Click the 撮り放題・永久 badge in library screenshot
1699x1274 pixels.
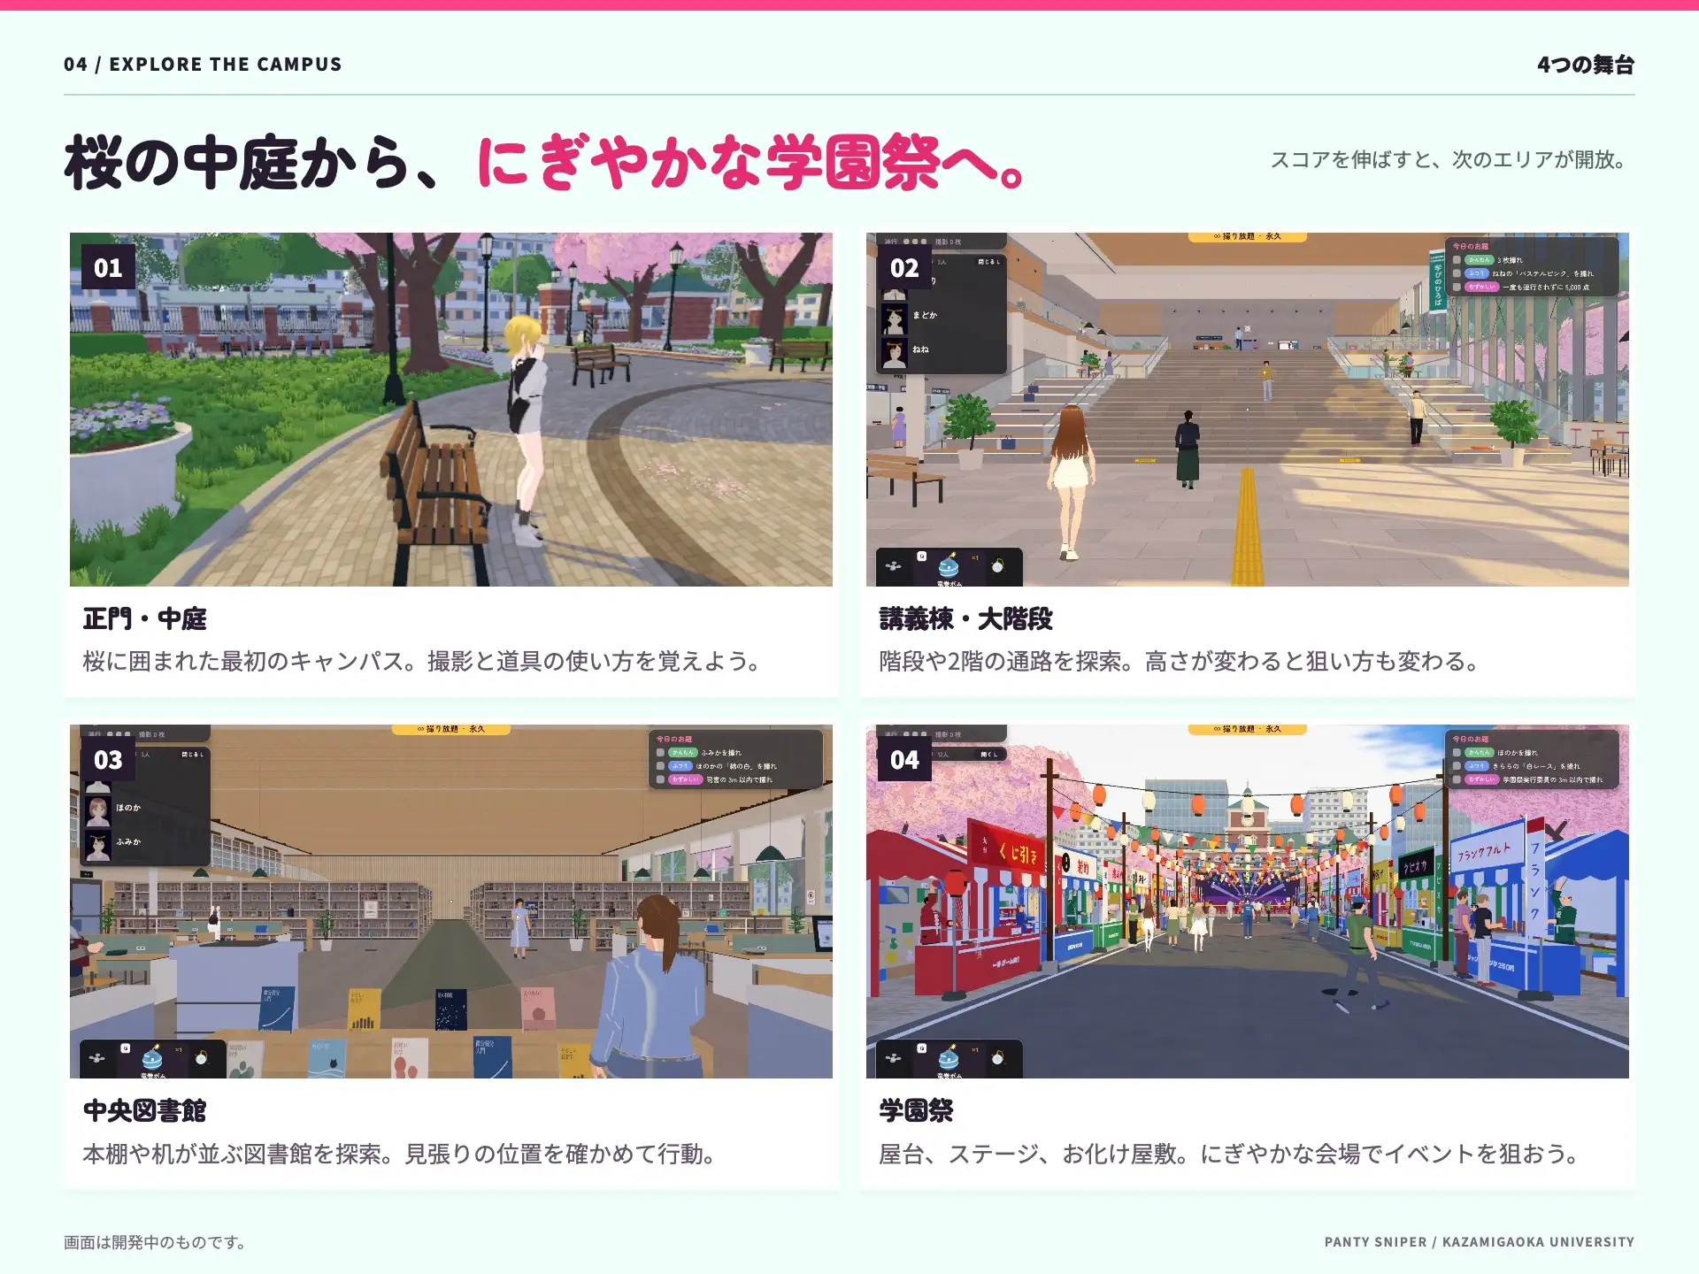pyautogui.click(x=450, y=729)
